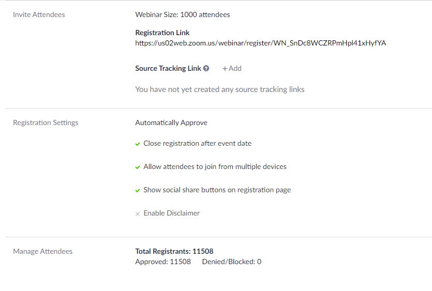
Task: Click the checkmark next to multiple devices option
Action: pos(138,167)
